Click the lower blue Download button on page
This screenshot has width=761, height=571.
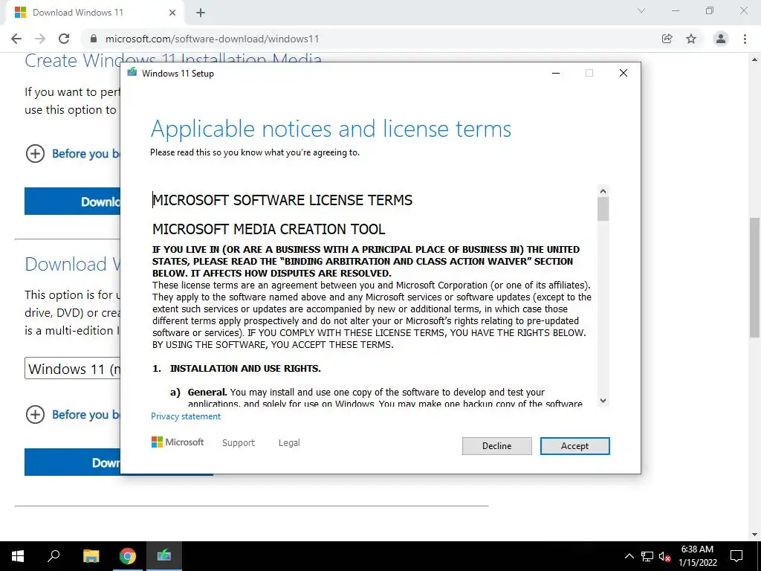coord(72,462)
